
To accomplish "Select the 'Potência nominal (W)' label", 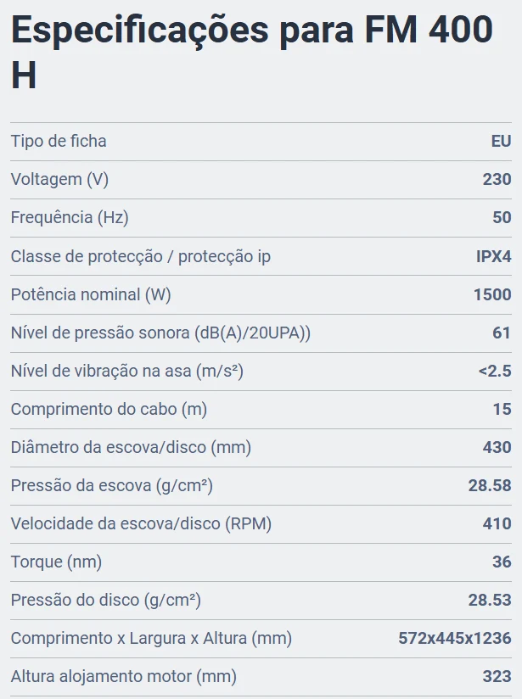I will tap(91, 294).
